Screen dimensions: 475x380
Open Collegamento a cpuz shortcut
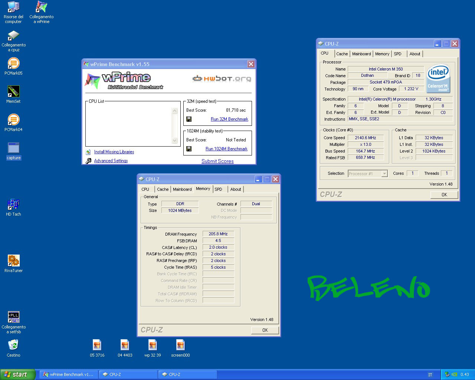[14, 41]
